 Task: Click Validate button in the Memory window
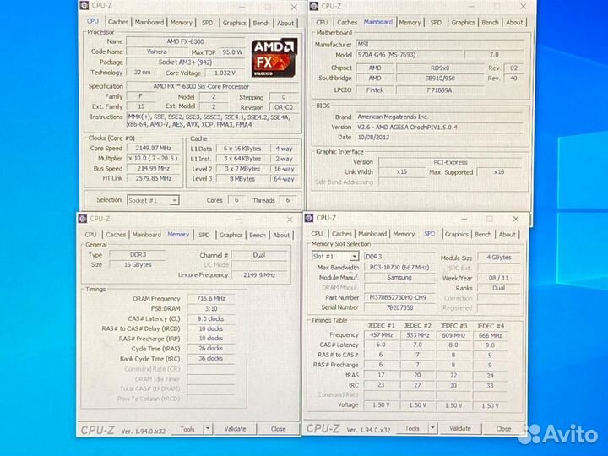pyautogui.click(x=235, y=429)
